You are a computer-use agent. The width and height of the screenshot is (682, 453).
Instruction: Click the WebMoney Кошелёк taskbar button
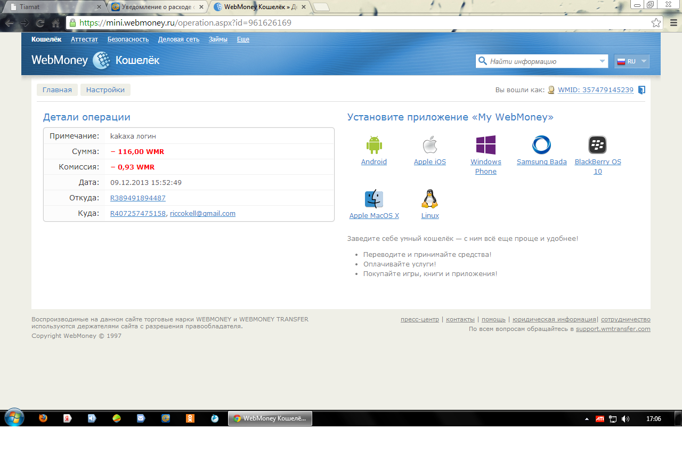point(270,418)
